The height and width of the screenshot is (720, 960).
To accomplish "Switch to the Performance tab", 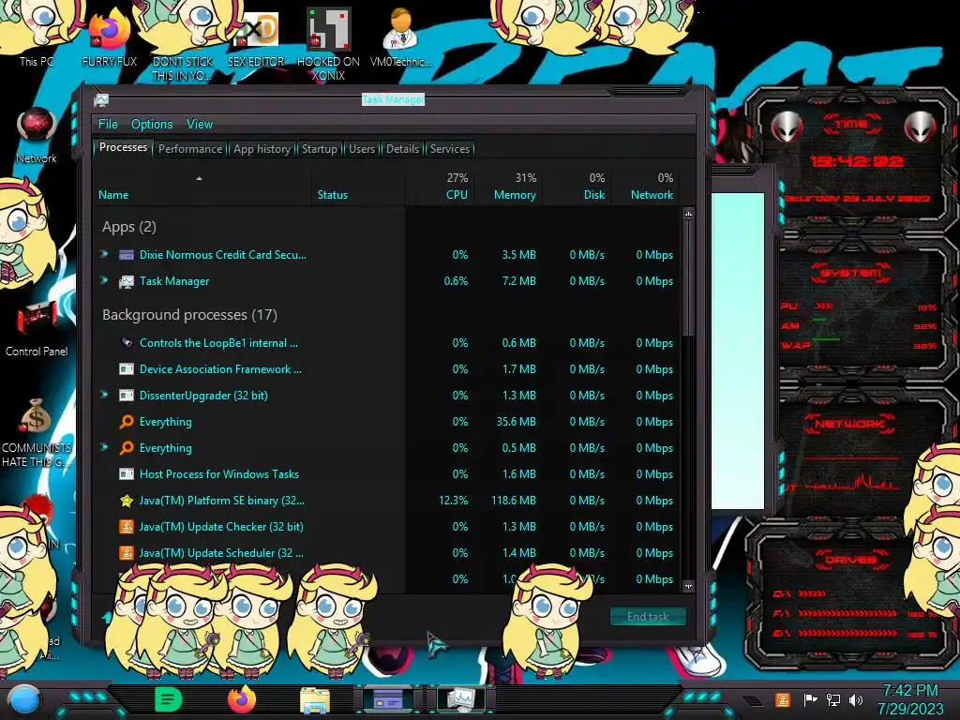I will (190, 149).
